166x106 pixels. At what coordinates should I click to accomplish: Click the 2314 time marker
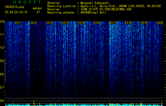65,23
